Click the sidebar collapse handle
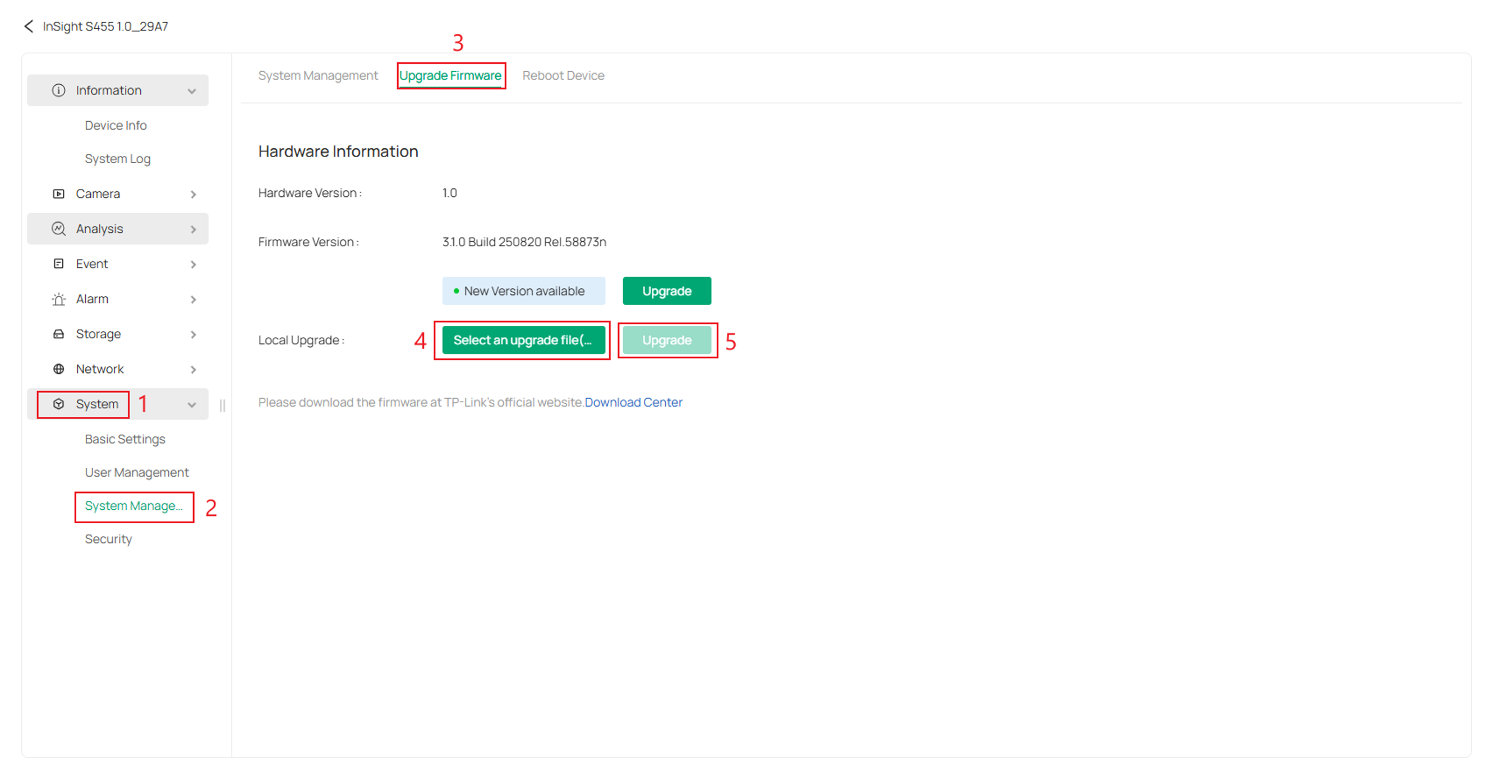Viewport: 1493px width, 779px height. pos(223,405)
